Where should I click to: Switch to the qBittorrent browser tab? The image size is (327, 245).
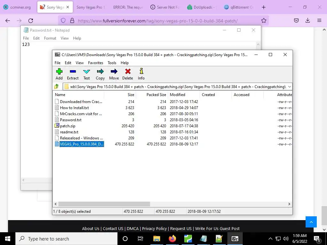coord(239,7)
